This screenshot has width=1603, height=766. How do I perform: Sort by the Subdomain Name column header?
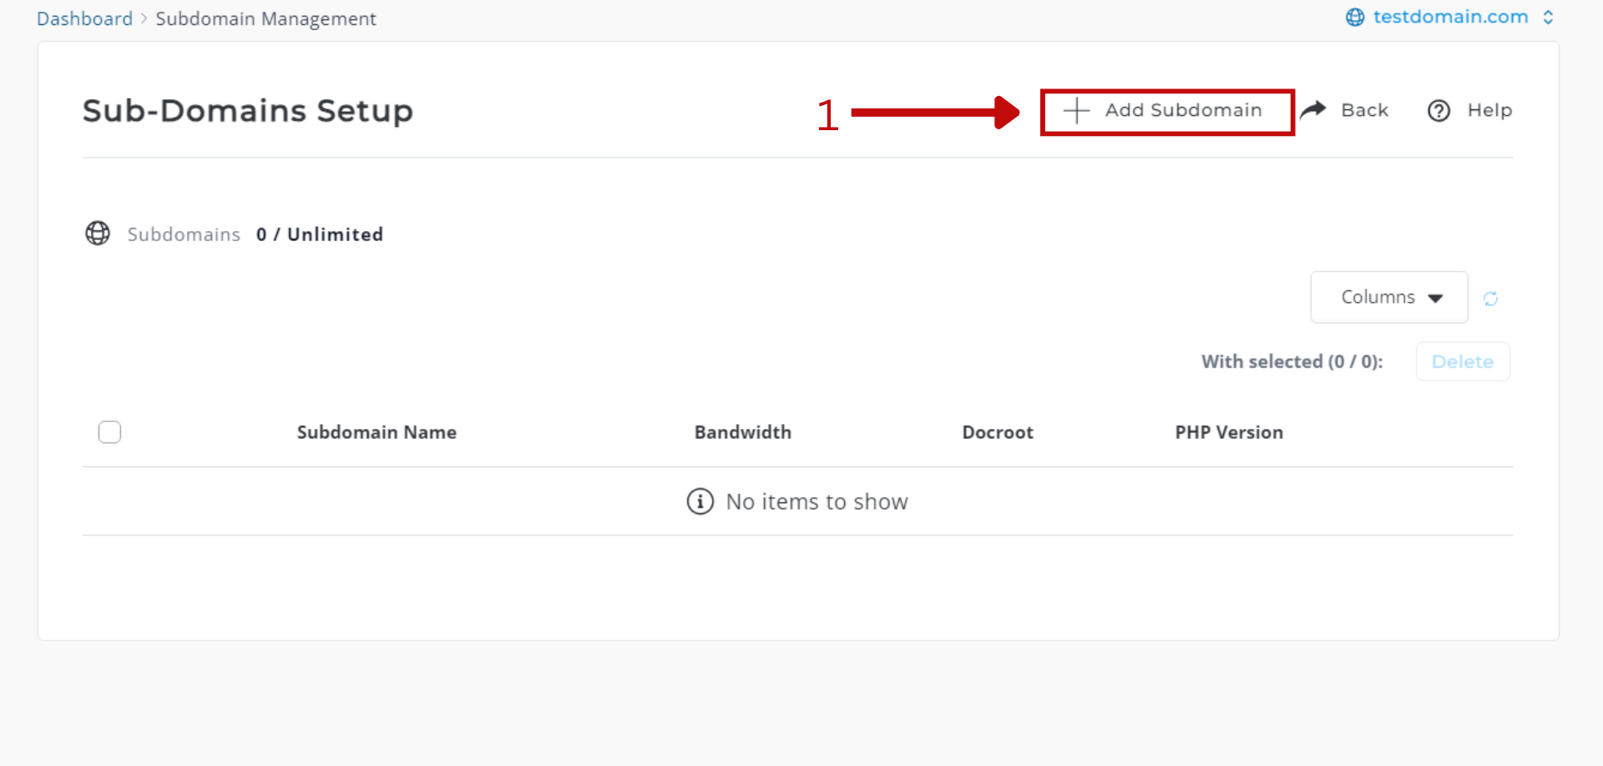click(x=377, y=432)
